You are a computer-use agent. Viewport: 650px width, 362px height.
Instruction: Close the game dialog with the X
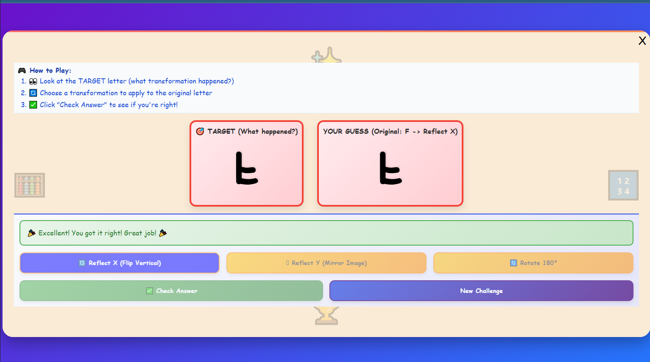(642, 41)
